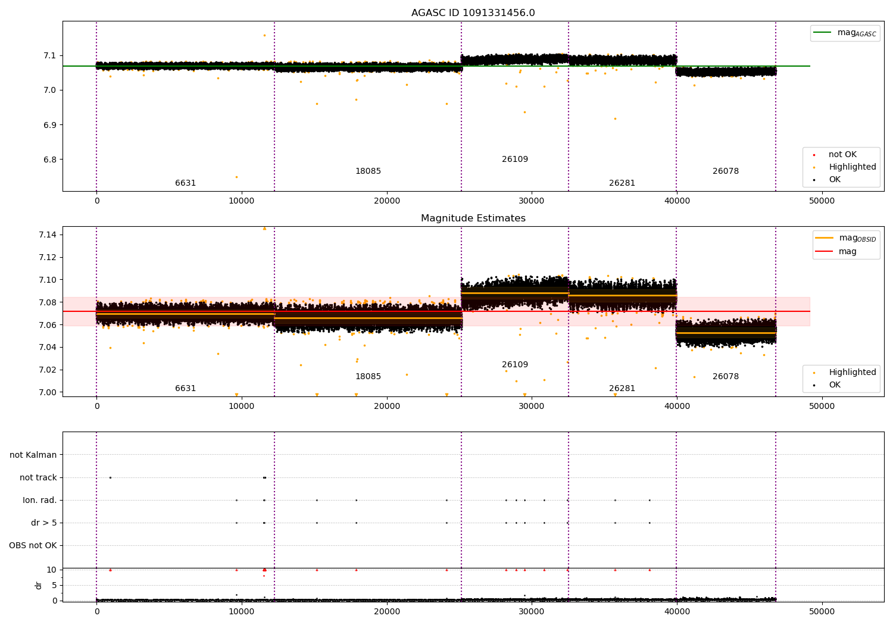Screen dimensions: 893x625
Task: Click the 7.06 y-axis tick in the middle plot
Action: pos(48,325)
